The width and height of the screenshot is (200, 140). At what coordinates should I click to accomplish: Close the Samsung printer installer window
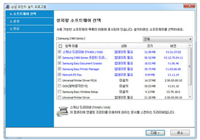[x=189, y=6]
